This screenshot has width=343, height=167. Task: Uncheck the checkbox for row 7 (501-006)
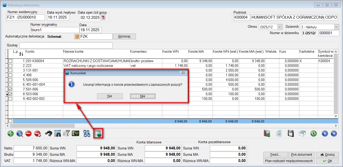tap(10, 89)
